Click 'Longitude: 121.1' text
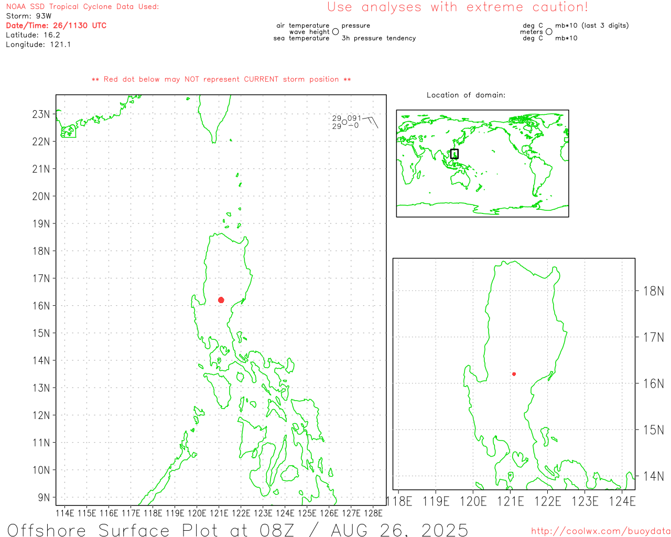 coord(38,45)
